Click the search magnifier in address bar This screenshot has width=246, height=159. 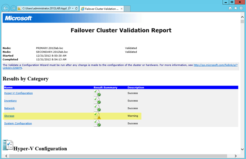coord(69,8)
